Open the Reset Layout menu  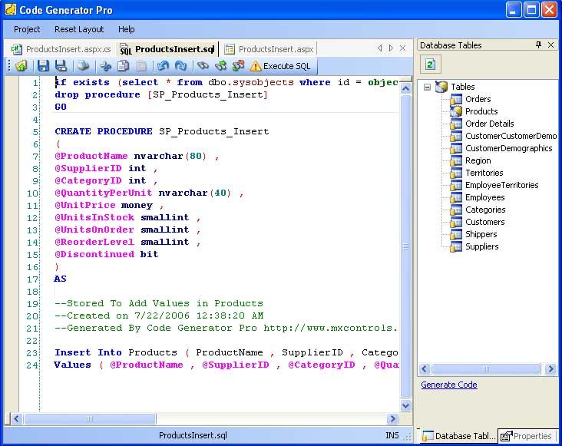click(x=79, y=29)
